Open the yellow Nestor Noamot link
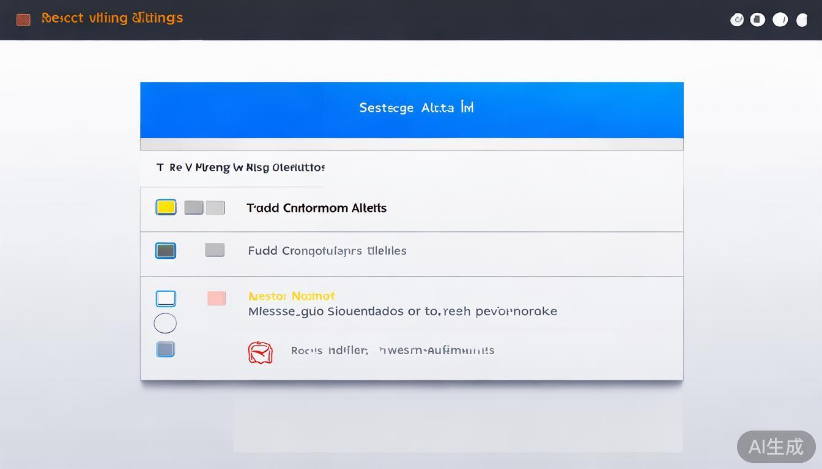 (291, 296)
